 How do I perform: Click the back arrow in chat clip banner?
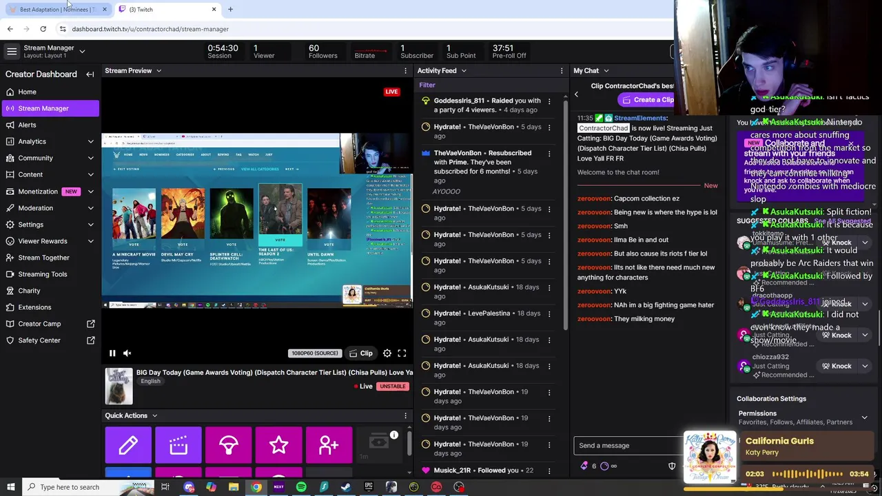[577, 94]
